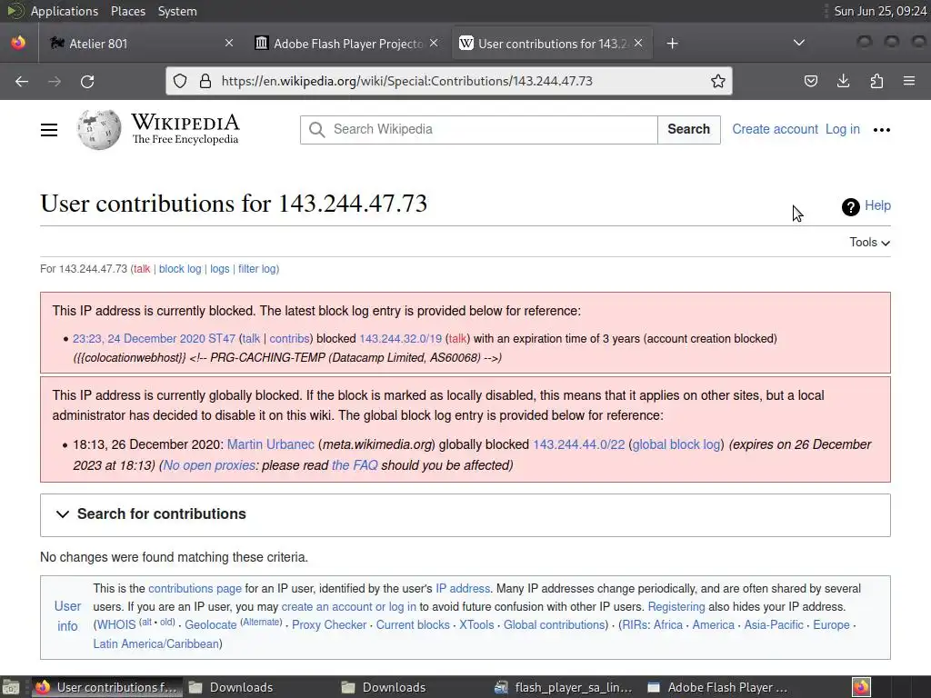Click the Registering link

676,607
